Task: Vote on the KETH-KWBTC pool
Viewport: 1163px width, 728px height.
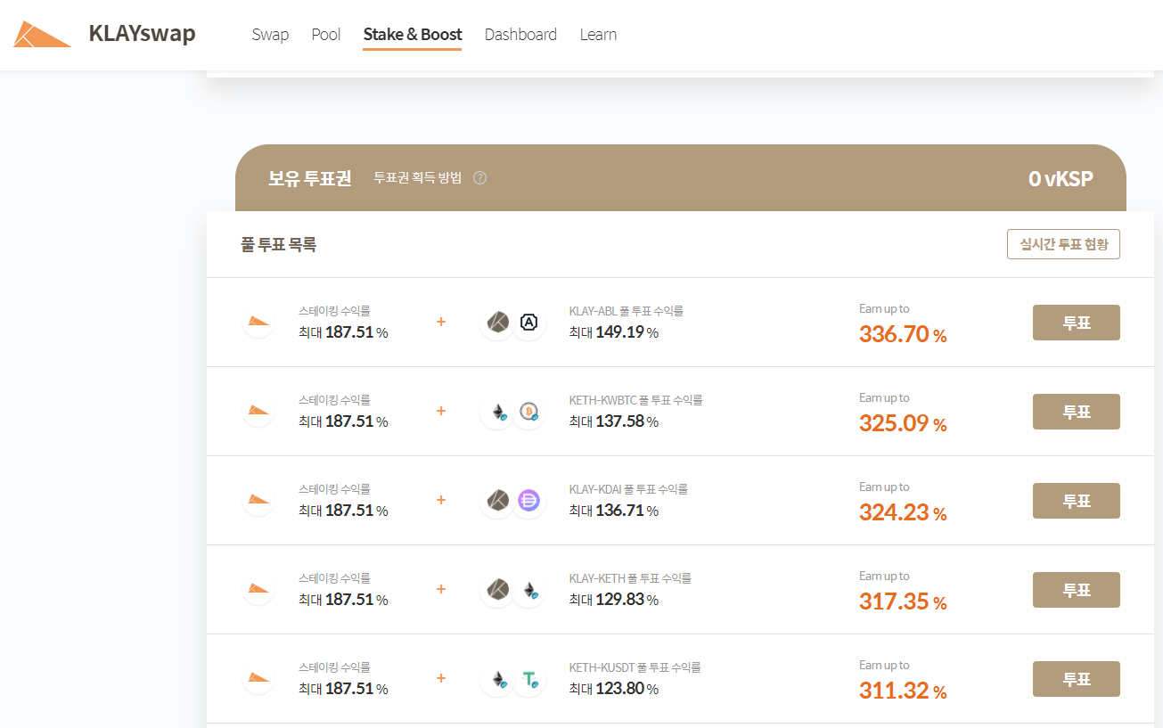Action: tap(1077, 412)
